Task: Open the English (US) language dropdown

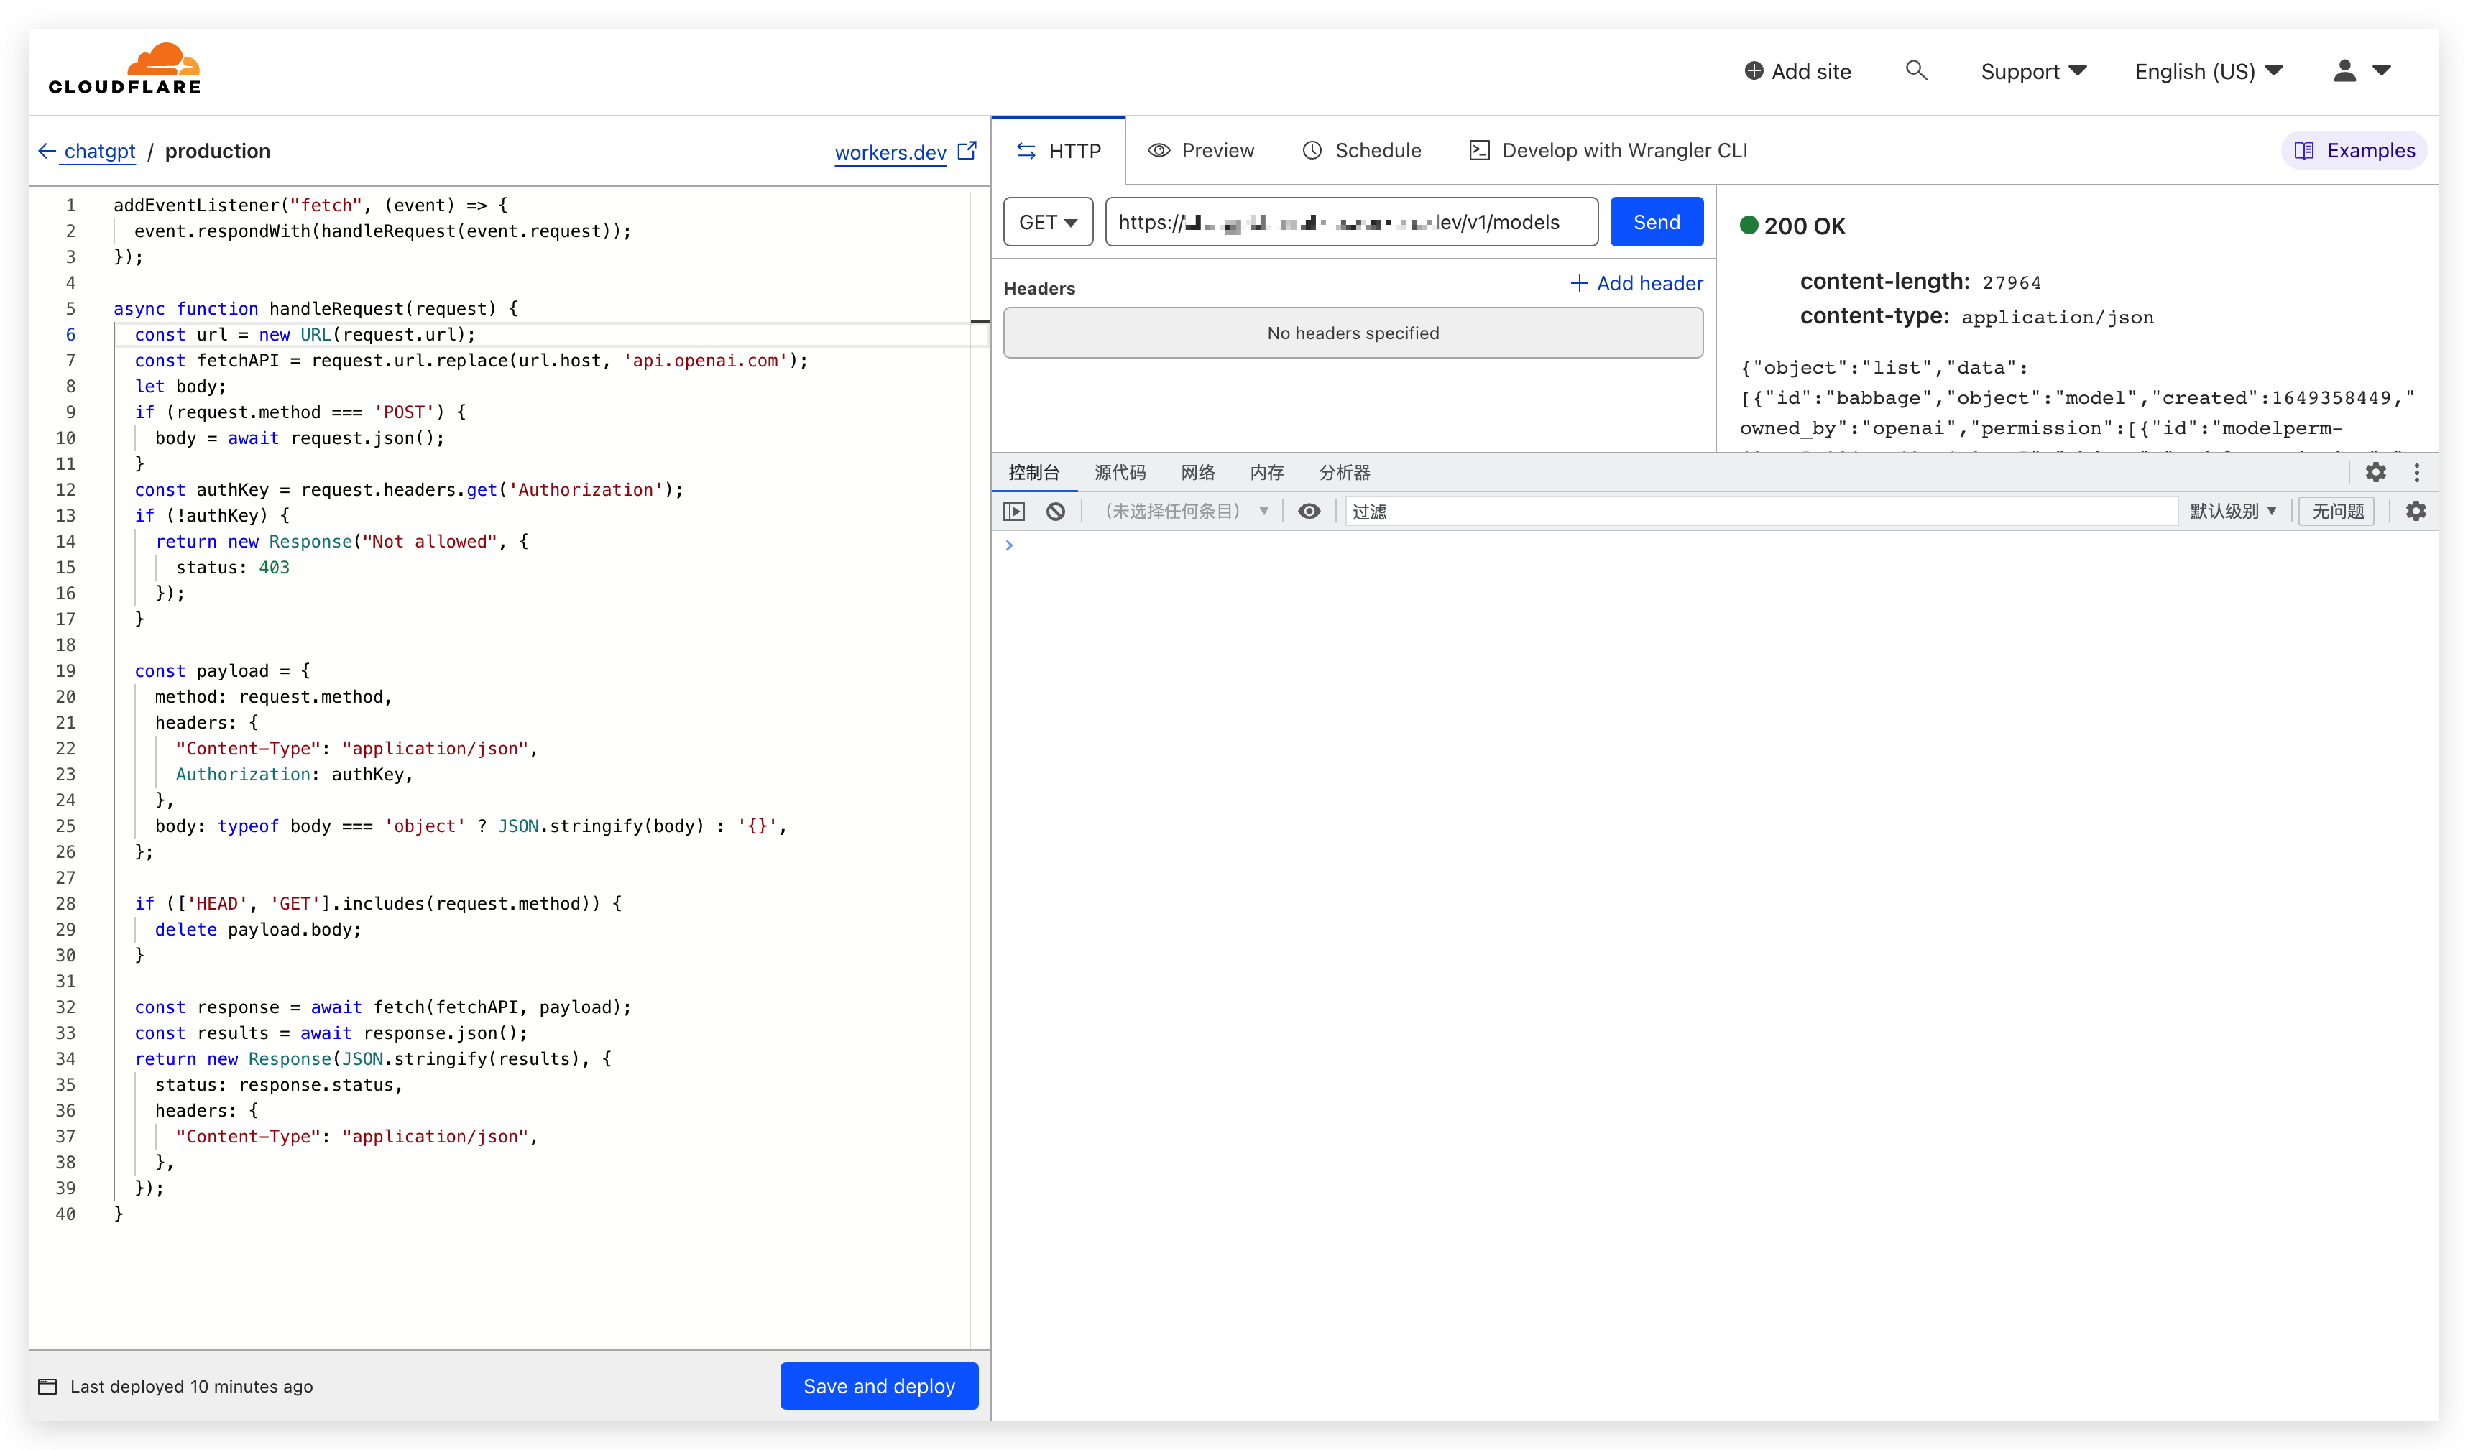Action: (x=2209, y=71)
